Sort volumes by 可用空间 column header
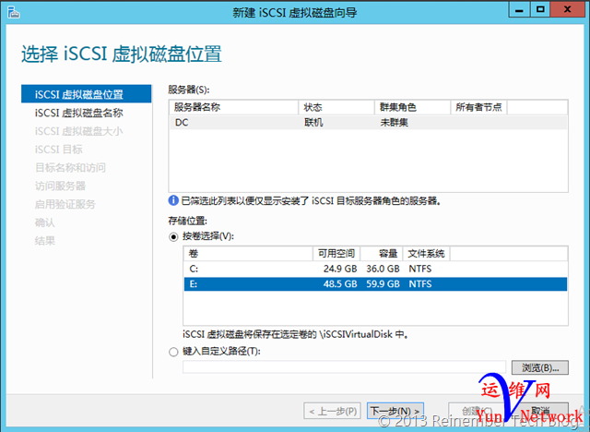The width and height of the screenshot is (590, 432). pyautogui.click(x=336, y=254)
